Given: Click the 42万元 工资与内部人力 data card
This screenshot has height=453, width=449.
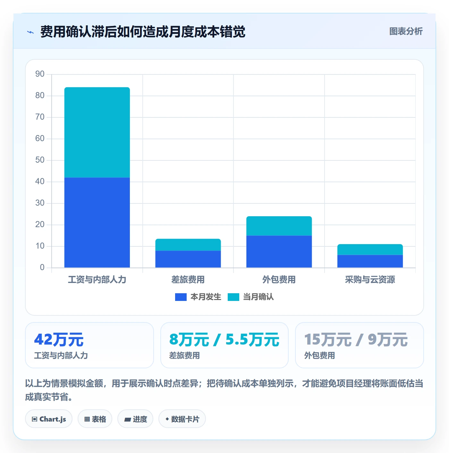Looking at the screenshot, I should coord(89,345).
